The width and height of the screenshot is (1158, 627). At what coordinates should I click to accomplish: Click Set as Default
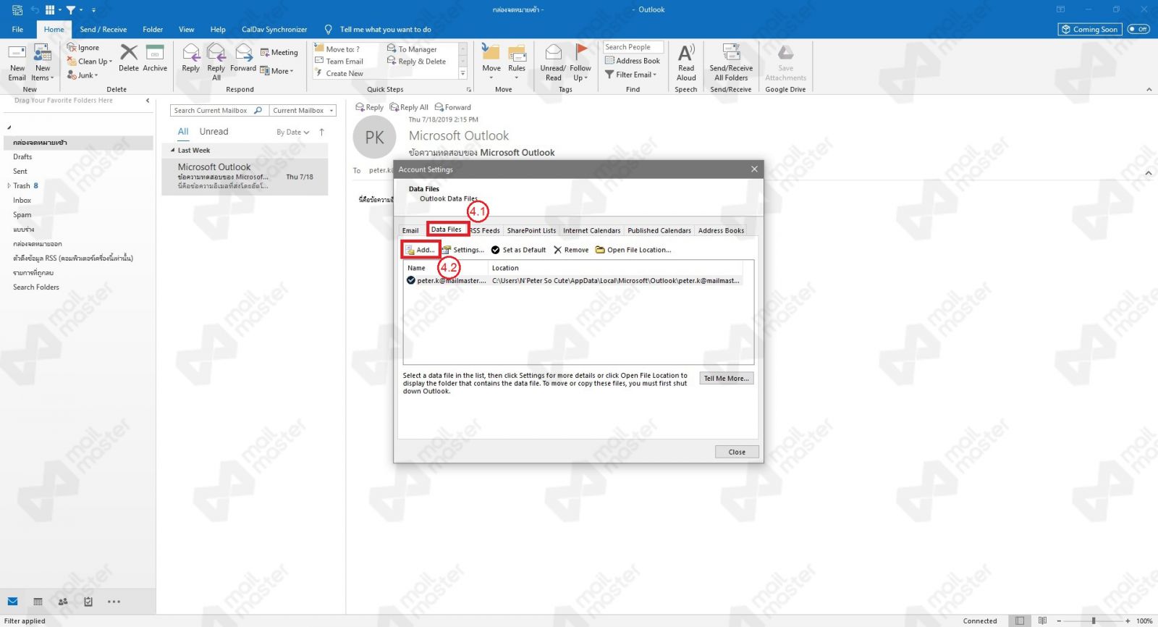click(x=518, y=250)
